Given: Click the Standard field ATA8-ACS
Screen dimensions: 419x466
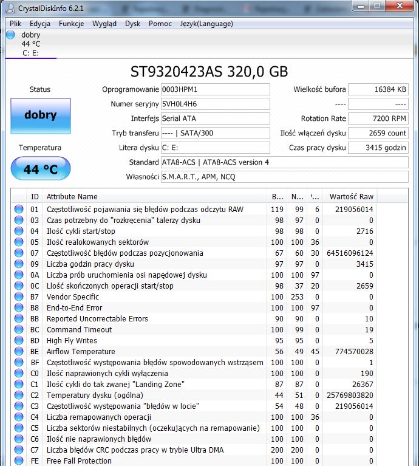Looking at the screenshot, I should 284,162.
